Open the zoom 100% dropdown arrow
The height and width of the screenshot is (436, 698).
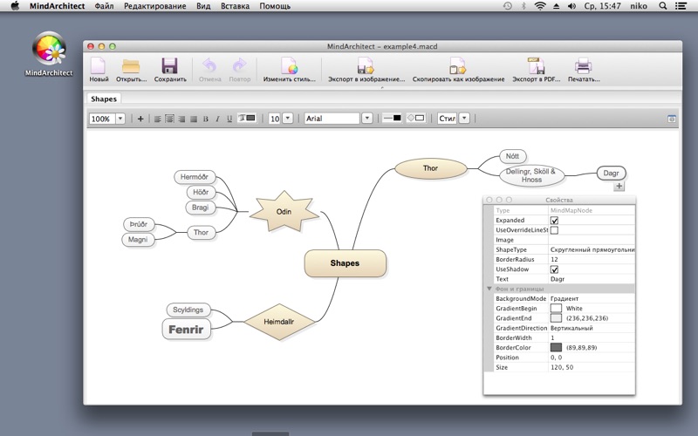pyautogui.click(x=120, y=119)
